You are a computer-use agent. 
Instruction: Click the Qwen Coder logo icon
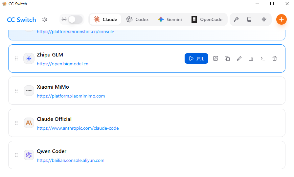(29, 155)
